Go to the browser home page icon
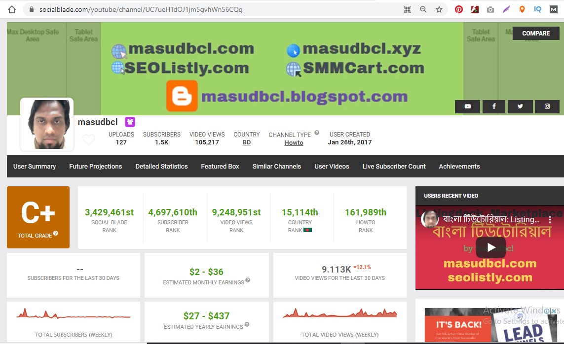Image resolution: width=564 pixels, height=344 pixels. (11, 10)
